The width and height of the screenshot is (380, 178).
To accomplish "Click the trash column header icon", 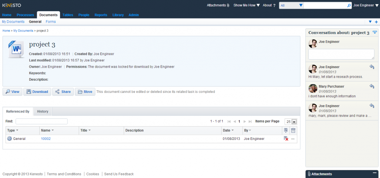I will tap(293, 130).
